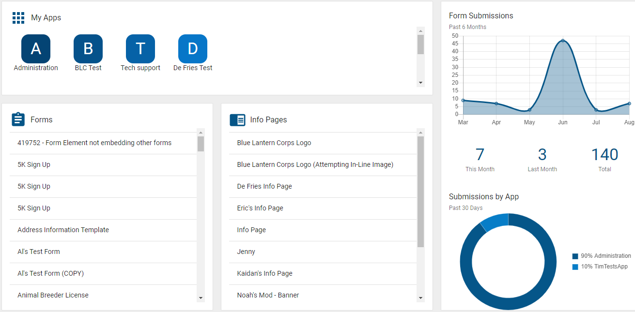This screenshot has height=312, width=635.
Task: Click the Aug data point on chart
Action: click(x=629, y=104)
